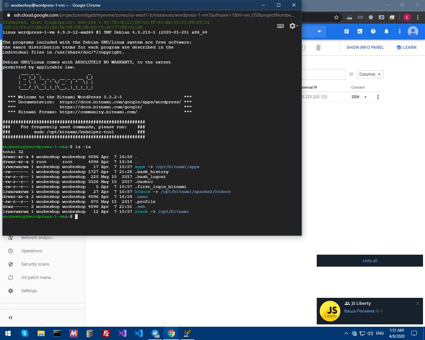Screen dimensions: 425x340
Task: Open the Chrome profile avatar E
Action: point(407,17)
